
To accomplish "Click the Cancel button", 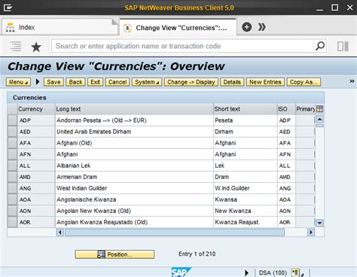I will coord(117,82).
